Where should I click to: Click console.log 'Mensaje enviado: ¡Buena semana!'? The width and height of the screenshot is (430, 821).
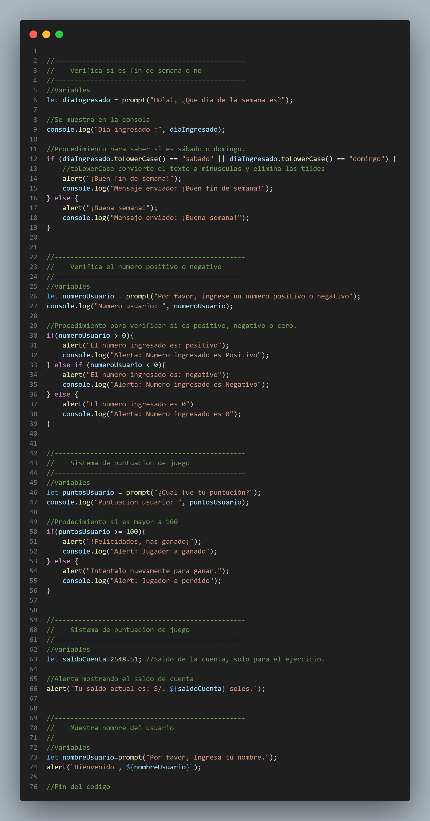(156, 218)
